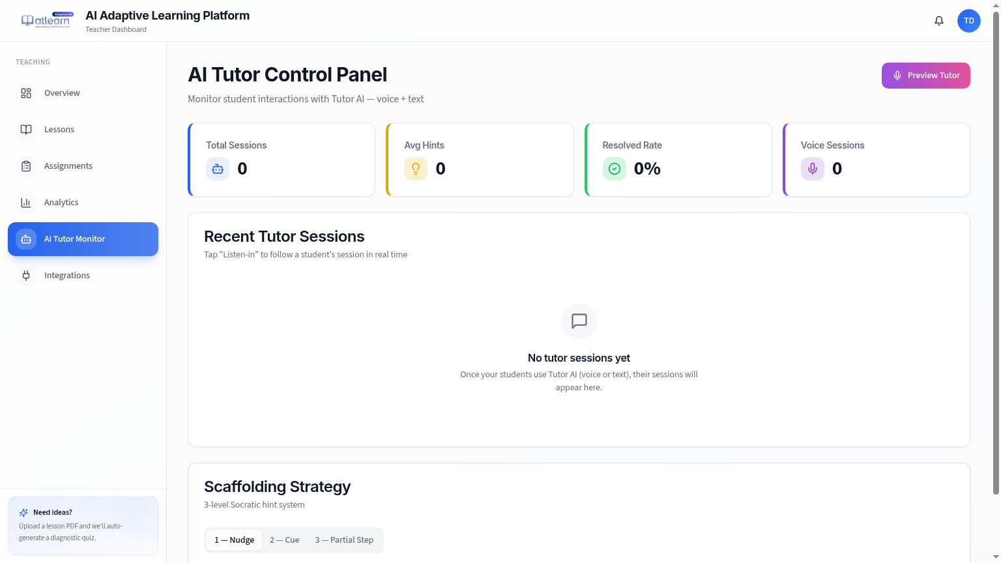Click the AI Tutor Monitor robot icon

(26, 239)
